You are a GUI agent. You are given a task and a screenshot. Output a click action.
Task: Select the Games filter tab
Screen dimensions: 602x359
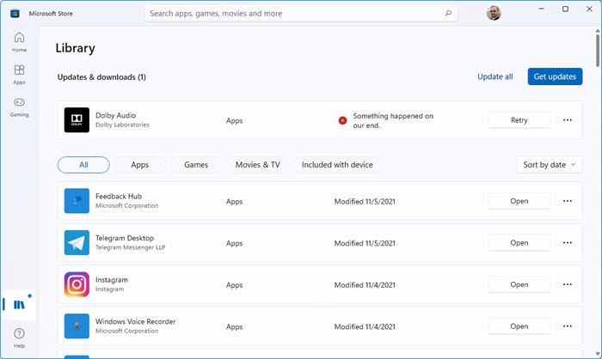coord(195,165)
